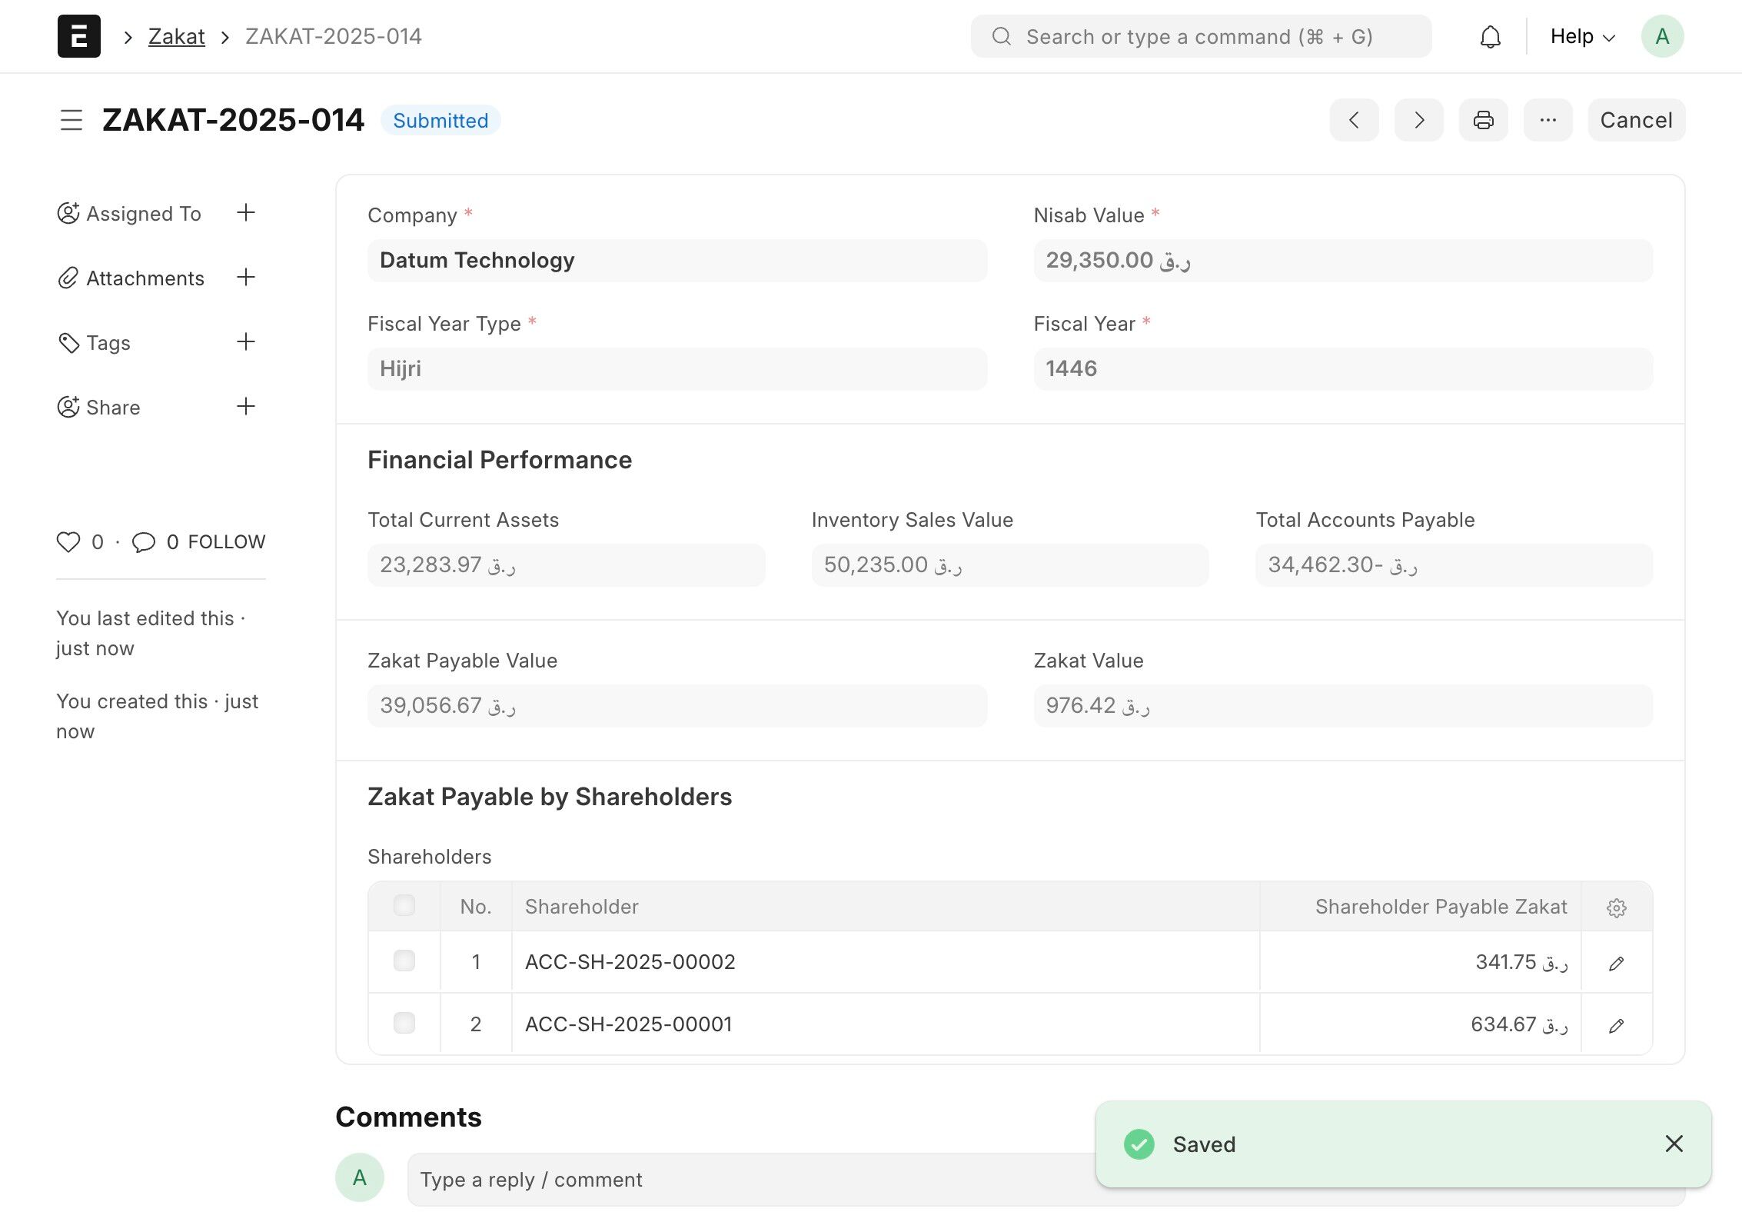
Task: Click the notifications bell icon
Action: 1490,37
